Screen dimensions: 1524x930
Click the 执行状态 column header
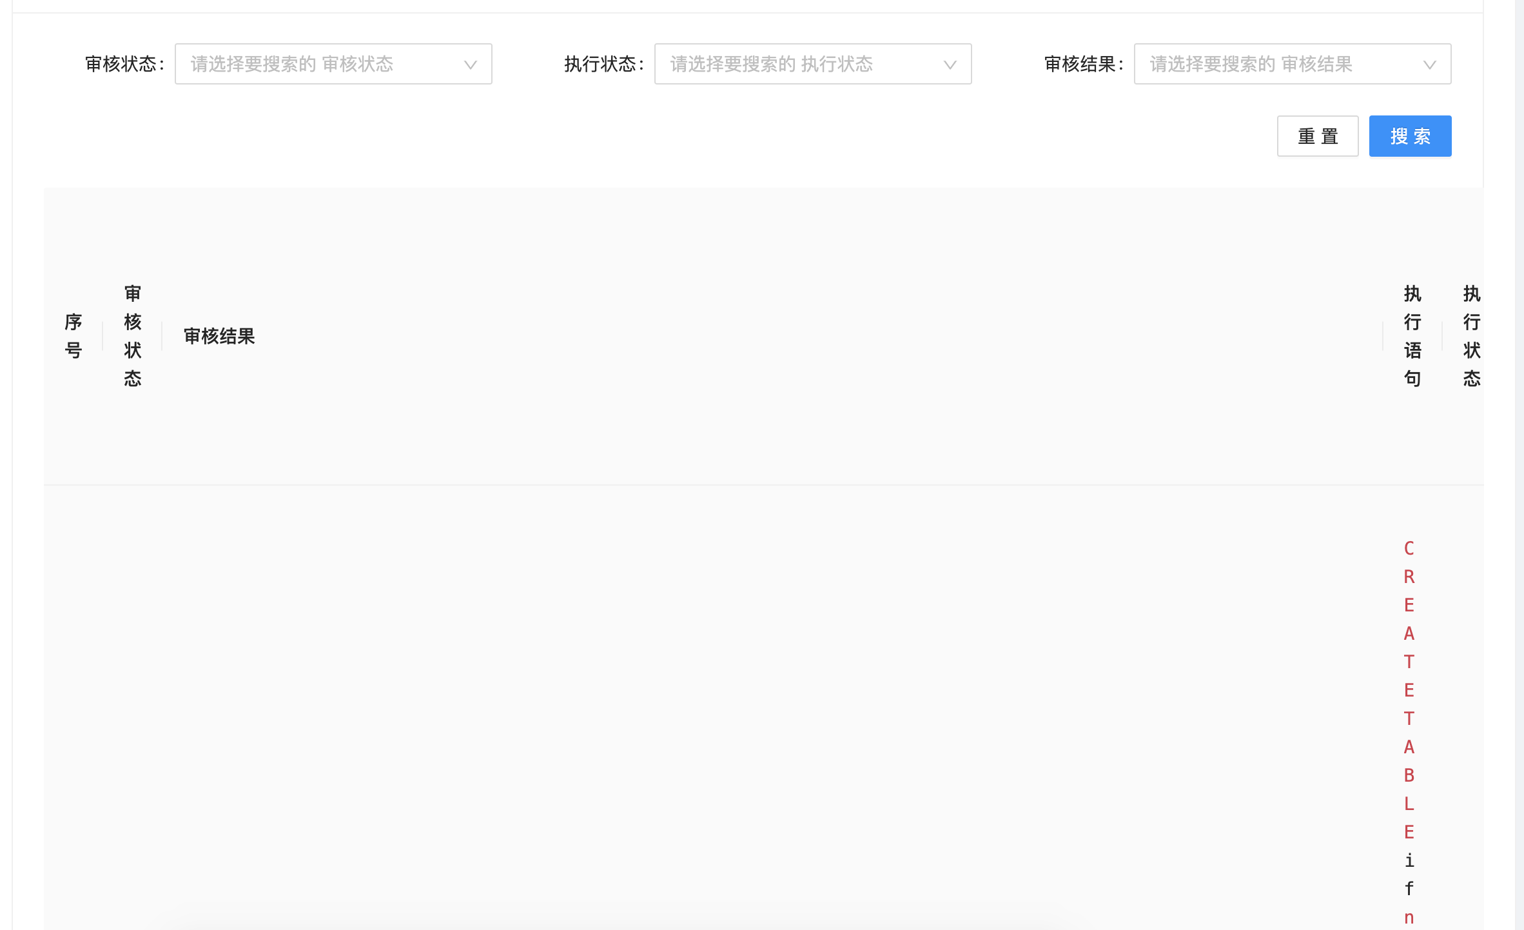[1472, 336]
